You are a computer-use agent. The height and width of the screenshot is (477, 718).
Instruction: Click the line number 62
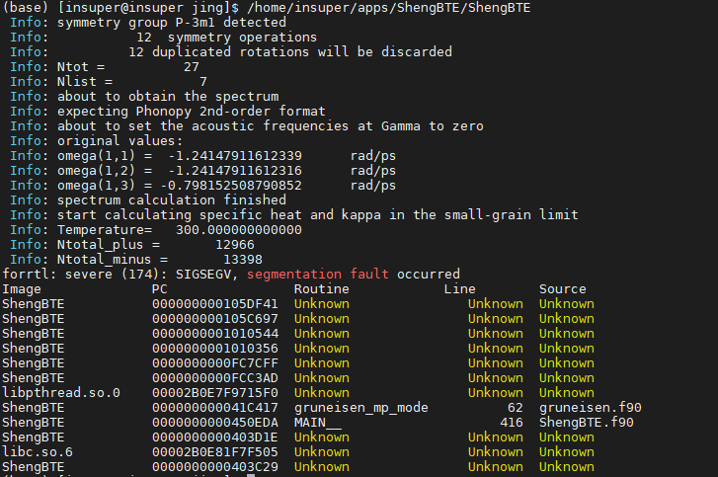click(515, 407)
